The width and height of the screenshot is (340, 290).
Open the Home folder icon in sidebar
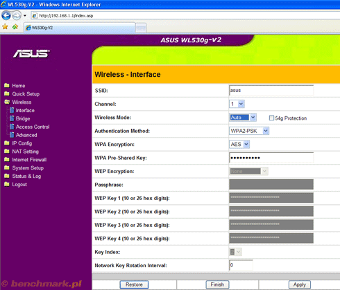coord(7,86)
